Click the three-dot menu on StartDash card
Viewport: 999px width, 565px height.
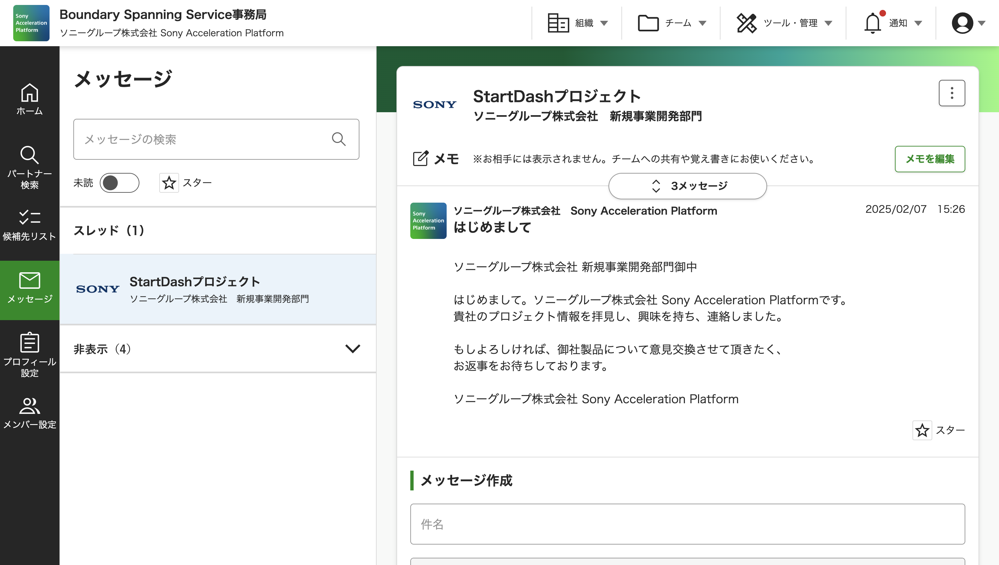point(952,93)
